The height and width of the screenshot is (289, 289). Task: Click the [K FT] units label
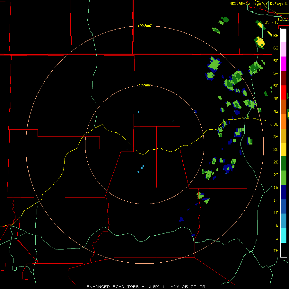click(x=271, y=22)
